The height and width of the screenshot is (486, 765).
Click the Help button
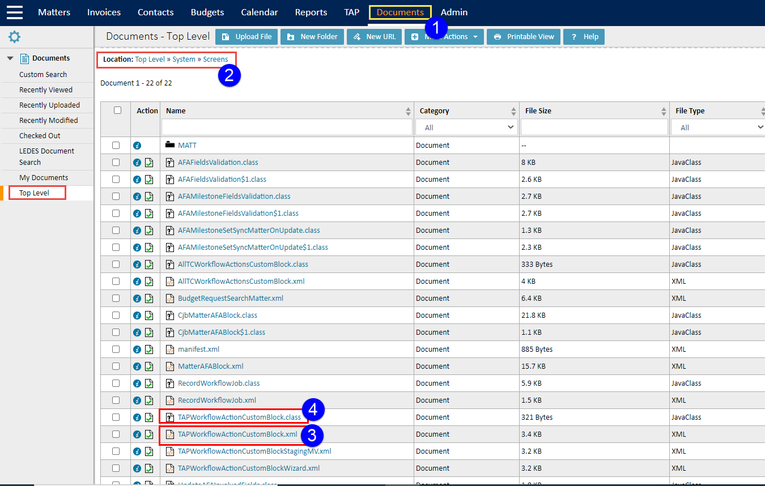(584, 37)
